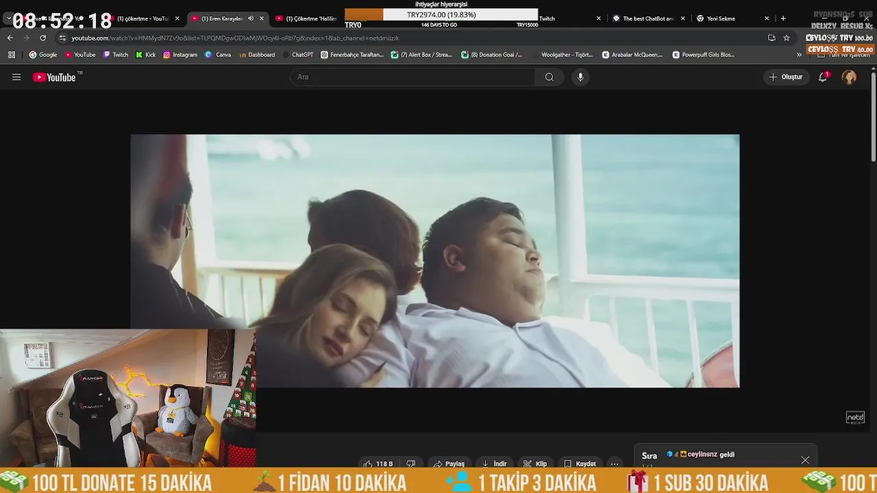Open the Google bookmark
Image resolution: width=877 pixels, height=493 pixels.
(x=43, y=55)
